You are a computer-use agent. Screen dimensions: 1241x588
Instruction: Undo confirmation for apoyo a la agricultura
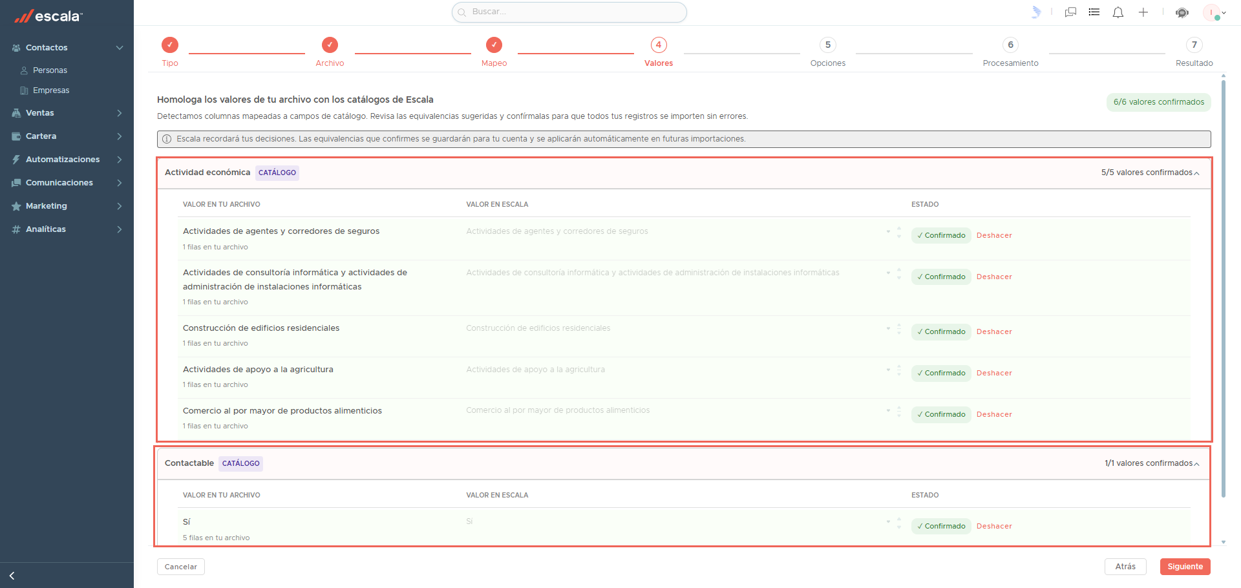994,373
